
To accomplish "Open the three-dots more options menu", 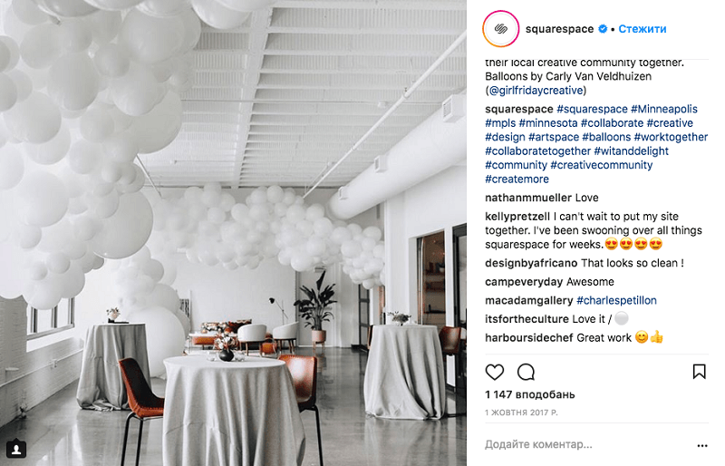I will pos(701,446).
